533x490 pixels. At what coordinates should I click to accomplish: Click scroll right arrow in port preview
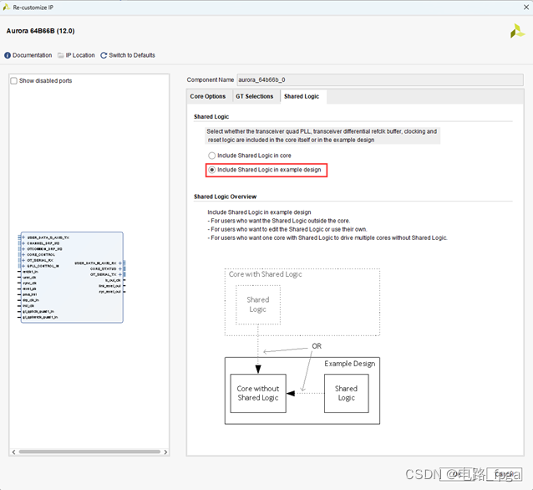coord(165,452)
